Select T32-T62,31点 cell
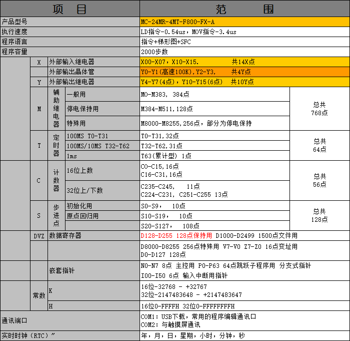350x341 pixels. coord(214,146)
